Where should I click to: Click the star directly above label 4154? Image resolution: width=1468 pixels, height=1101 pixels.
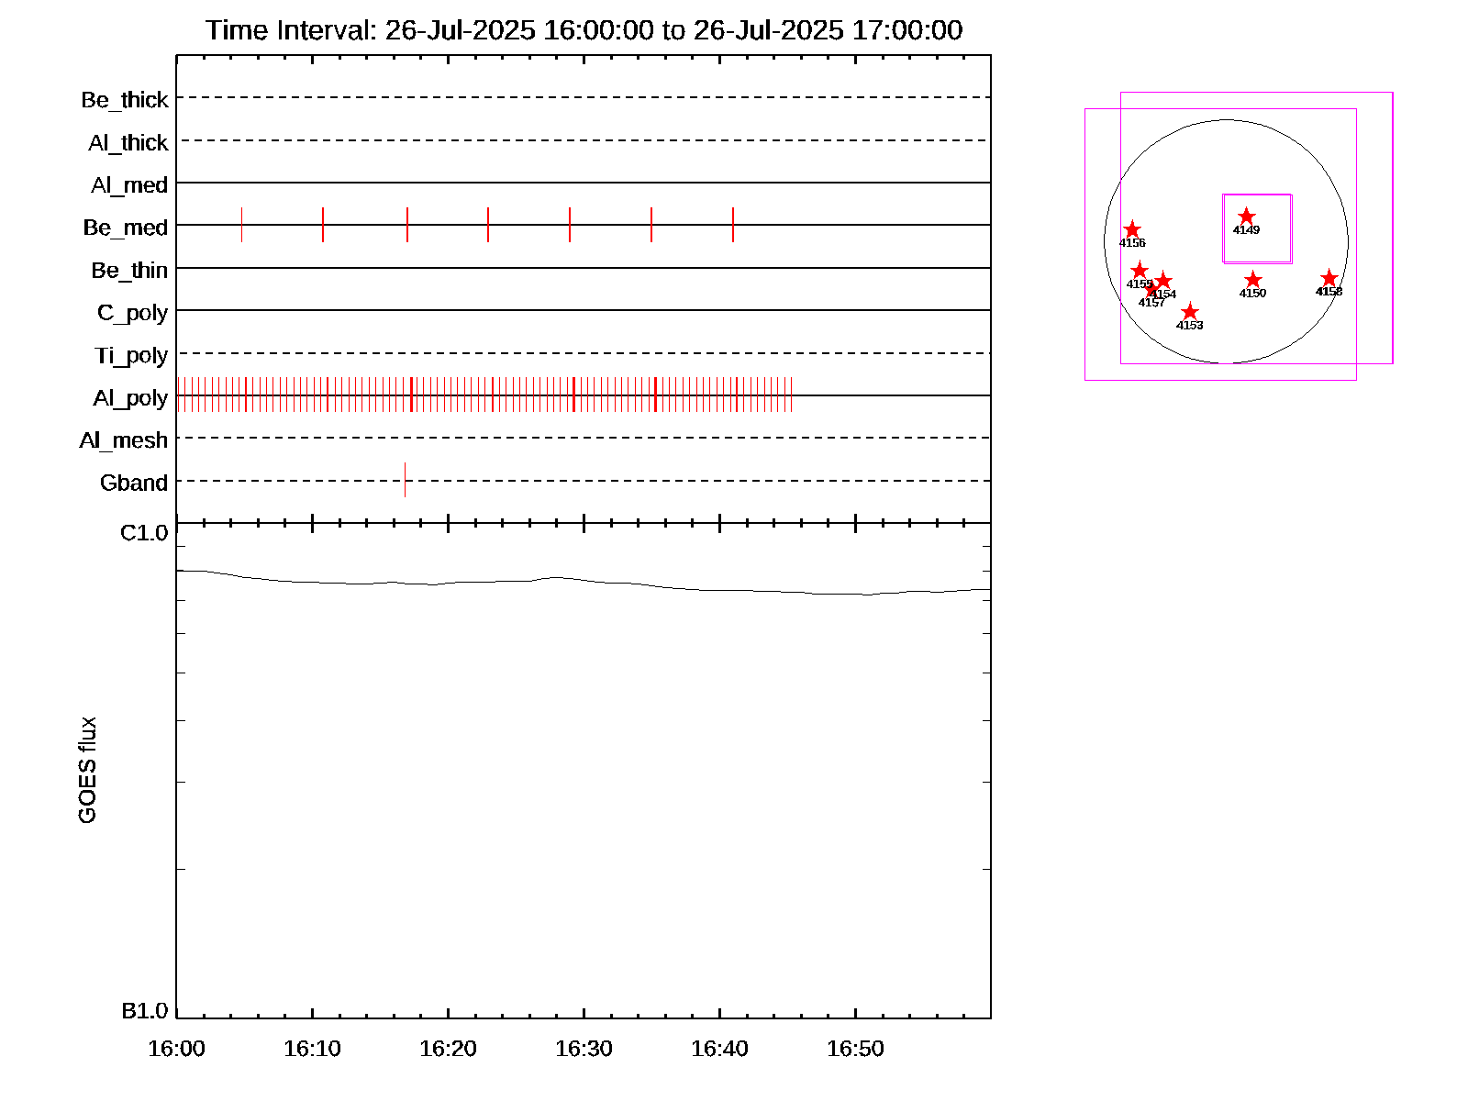pos(1163,281)
